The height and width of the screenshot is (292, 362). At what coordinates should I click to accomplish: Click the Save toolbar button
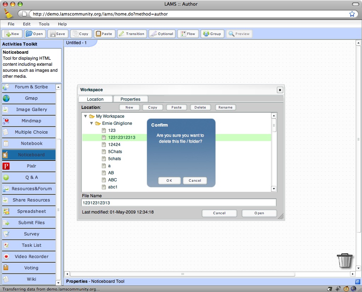57,34
